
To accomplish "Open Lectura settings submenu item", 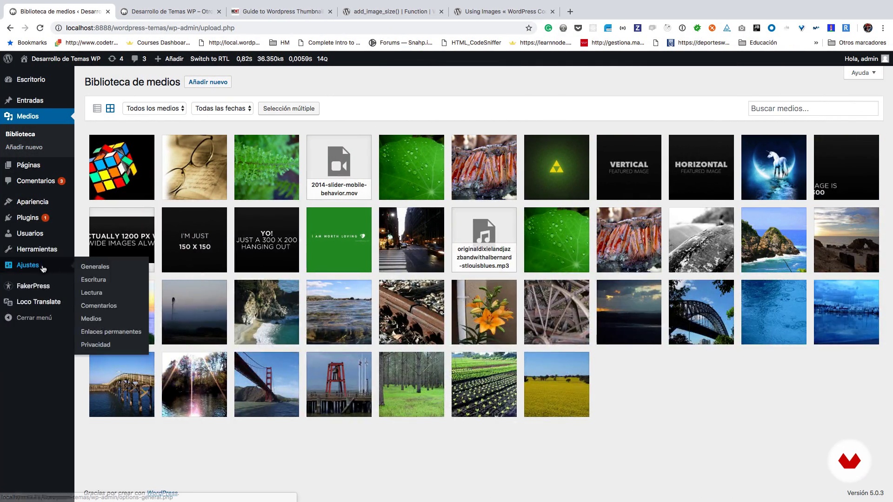I will pos(92,292).
